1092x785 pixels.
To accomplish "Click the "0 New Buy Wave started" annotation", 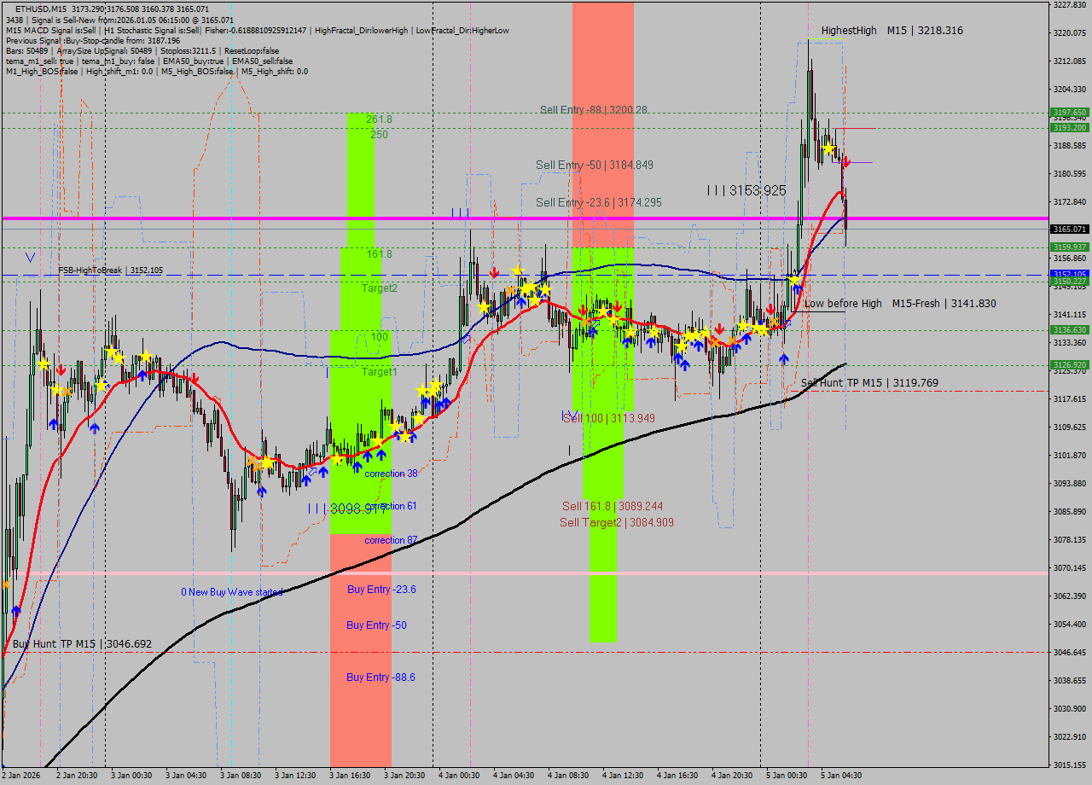I will pyautogui.click(x=230, y=590).
